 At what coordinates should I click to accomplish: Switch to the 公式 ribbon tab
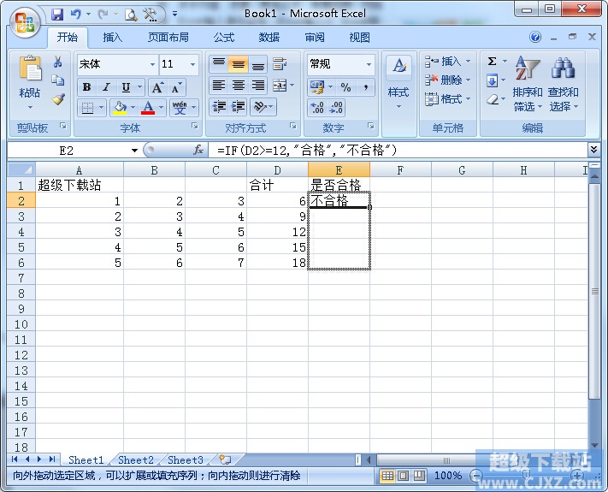point(224,38)
